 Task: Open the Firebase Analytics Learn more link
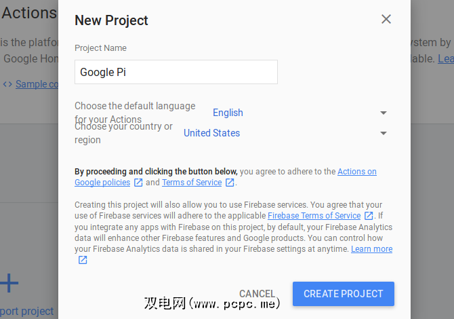click(x=371, y=249)
